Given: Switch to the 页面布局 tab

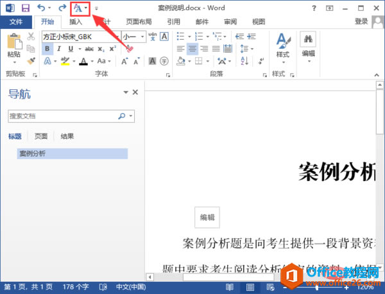Looking at the screenshot, I should pyautogui.click(x=139, y=22).
